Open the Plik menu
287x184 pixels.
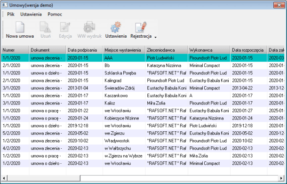click(11, 14)
